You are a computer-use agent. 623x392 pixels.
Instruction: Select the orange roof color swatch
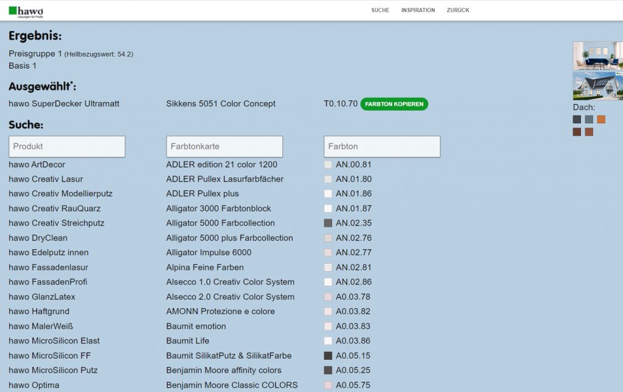601,120
